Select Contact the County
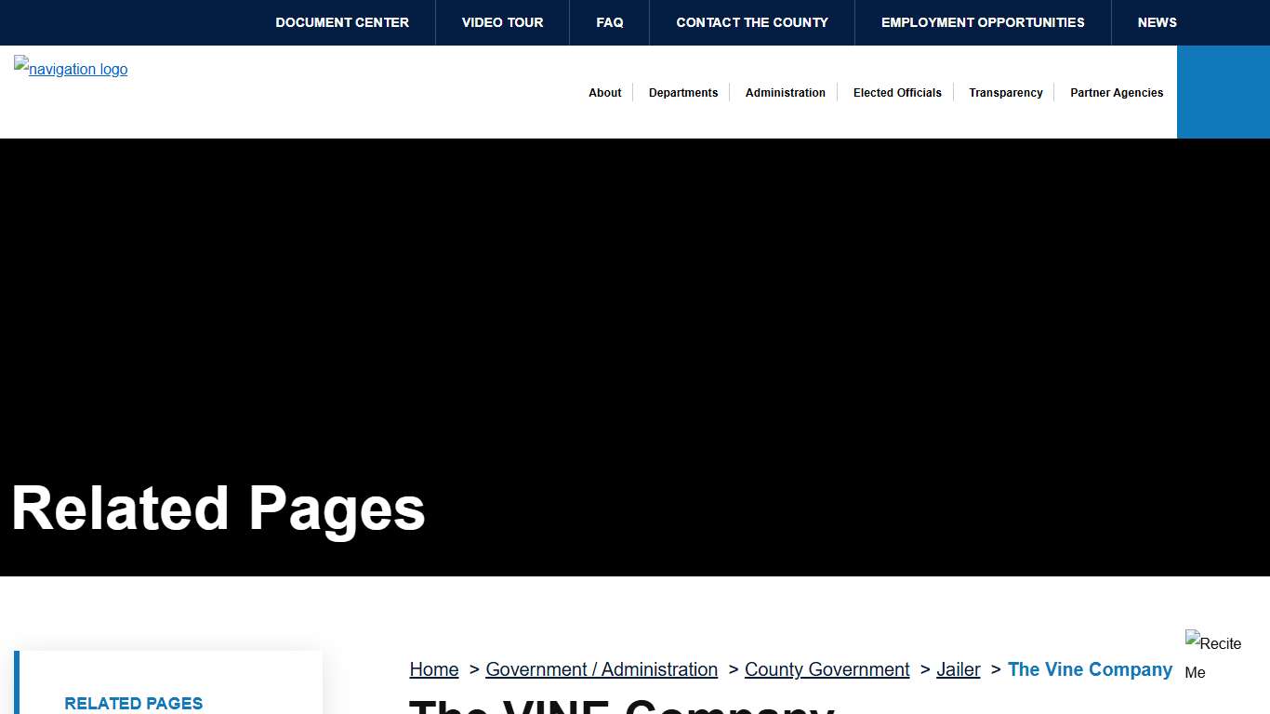 [752, 22]
